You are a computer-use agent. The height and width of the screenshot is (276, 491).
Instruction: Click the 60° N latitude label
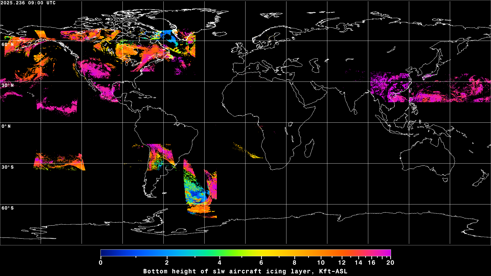pos(7,44)
